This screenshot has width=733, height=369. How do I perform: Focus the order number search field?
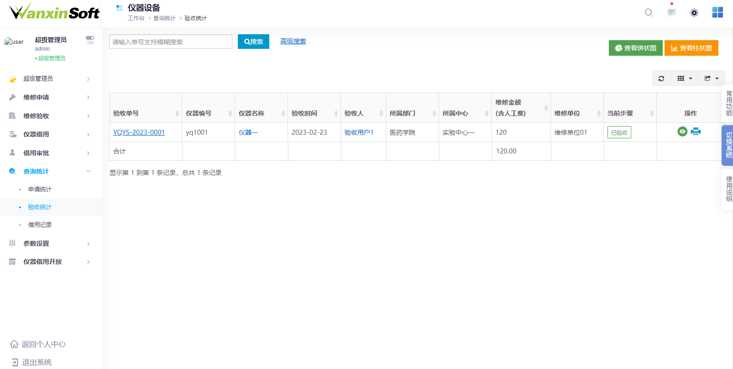[x=170, y=42]
